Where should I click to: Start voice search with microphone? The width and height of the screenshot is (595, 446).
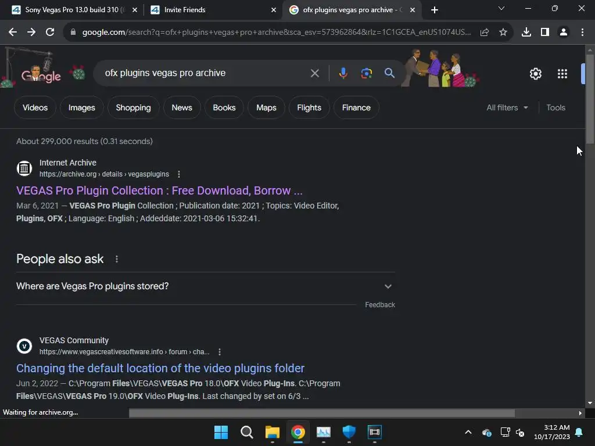tap(343, 73)
